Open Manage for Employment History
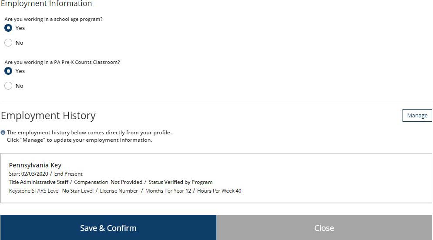Screen dimensions: 433x240 click(x=417, y=115)
